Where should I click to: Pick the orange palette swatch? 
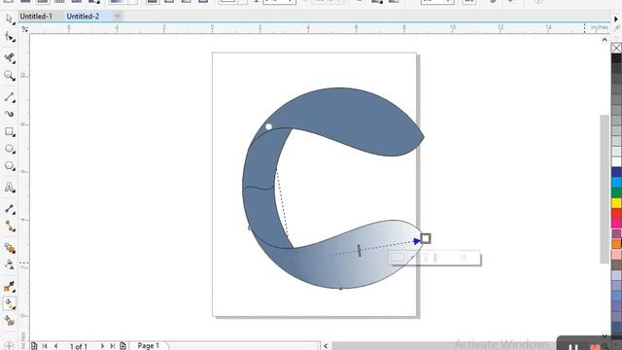tap(616, 244)
